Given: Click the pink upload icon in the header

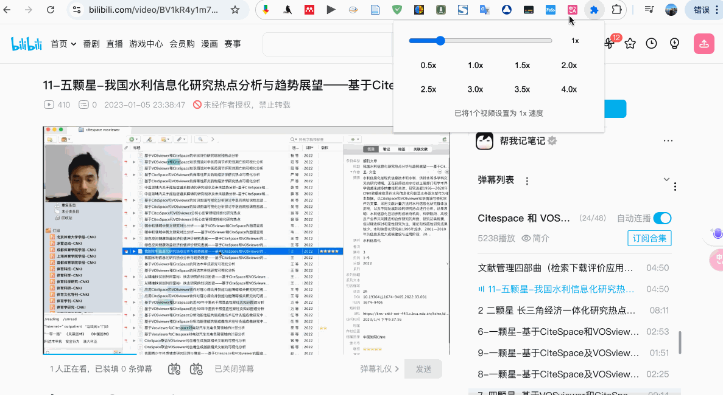Looking at the screenshot, I should pyautogui.click(x=704, y=43).
